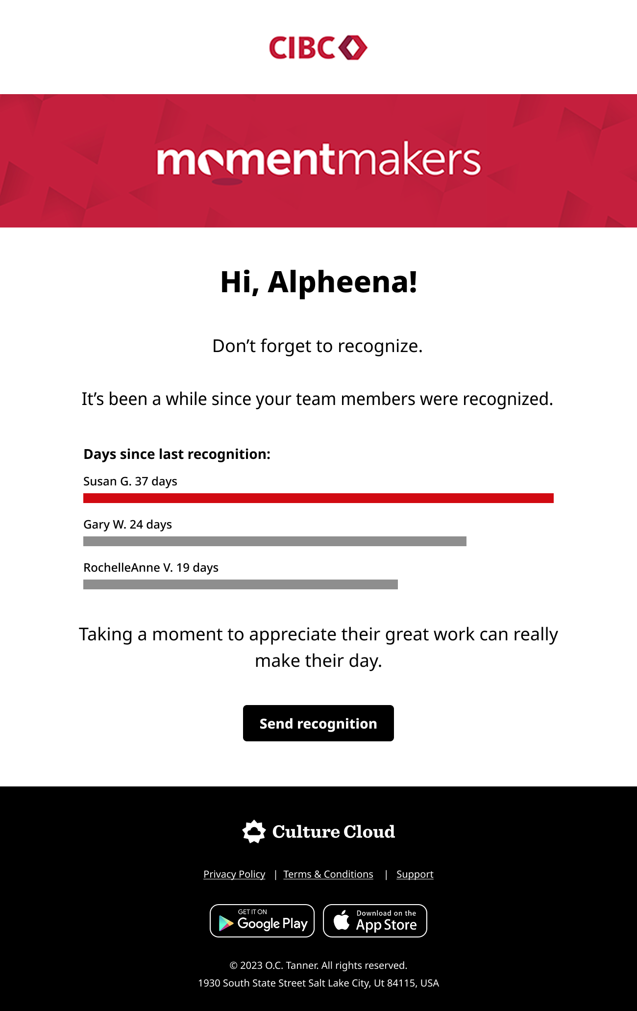Open the Support link
Viewport: 637px width, 1011px height.
(415, 874)
